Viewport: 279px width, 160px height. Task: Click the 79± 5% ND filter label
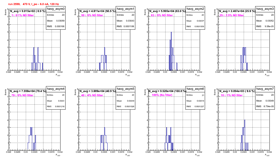(x=22, y=95)
